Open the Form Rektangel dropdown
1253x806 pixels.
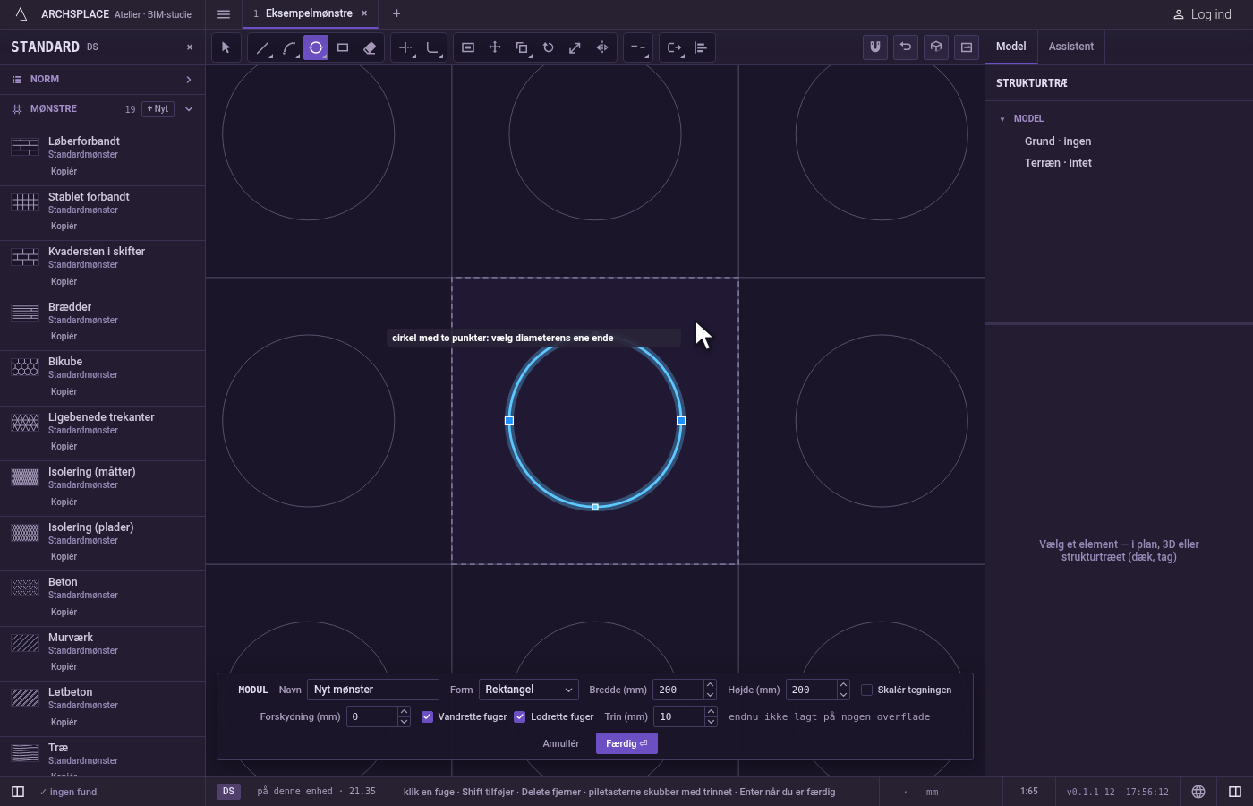(x=529, y=690)
